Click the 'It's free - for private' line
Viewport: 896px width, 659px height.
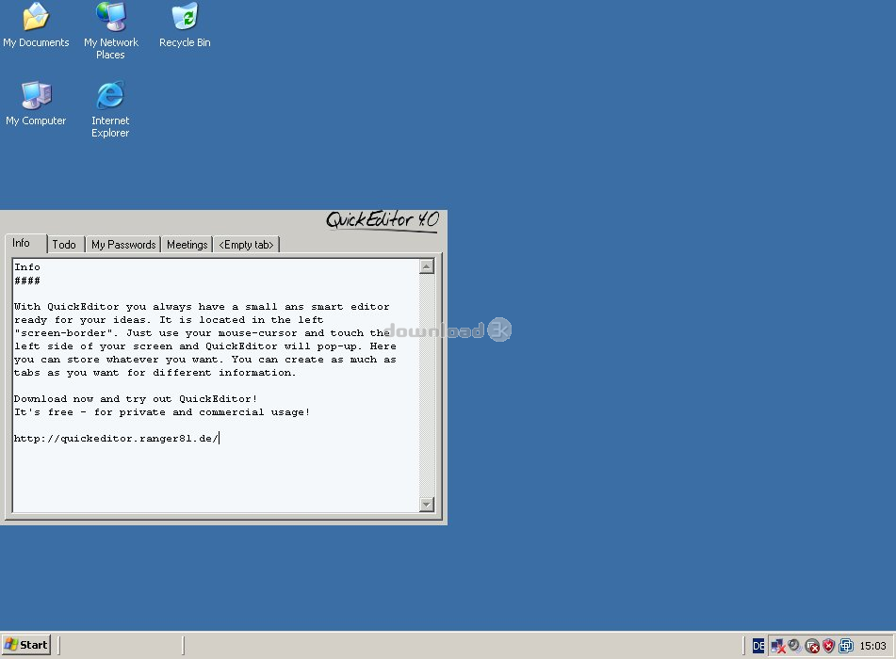[x=162, y=411]
